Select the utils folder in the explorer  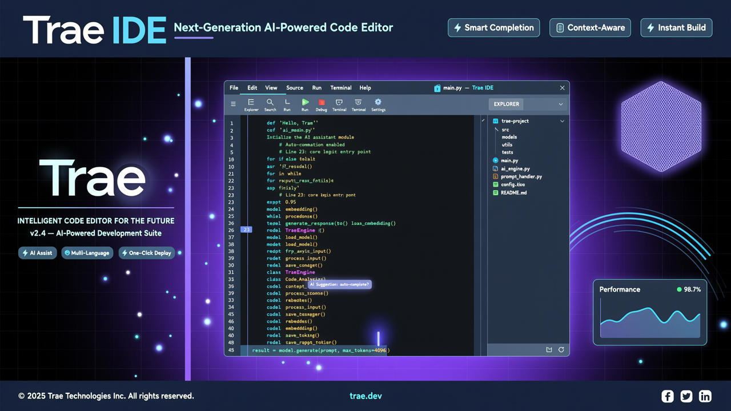click(507, 144)
